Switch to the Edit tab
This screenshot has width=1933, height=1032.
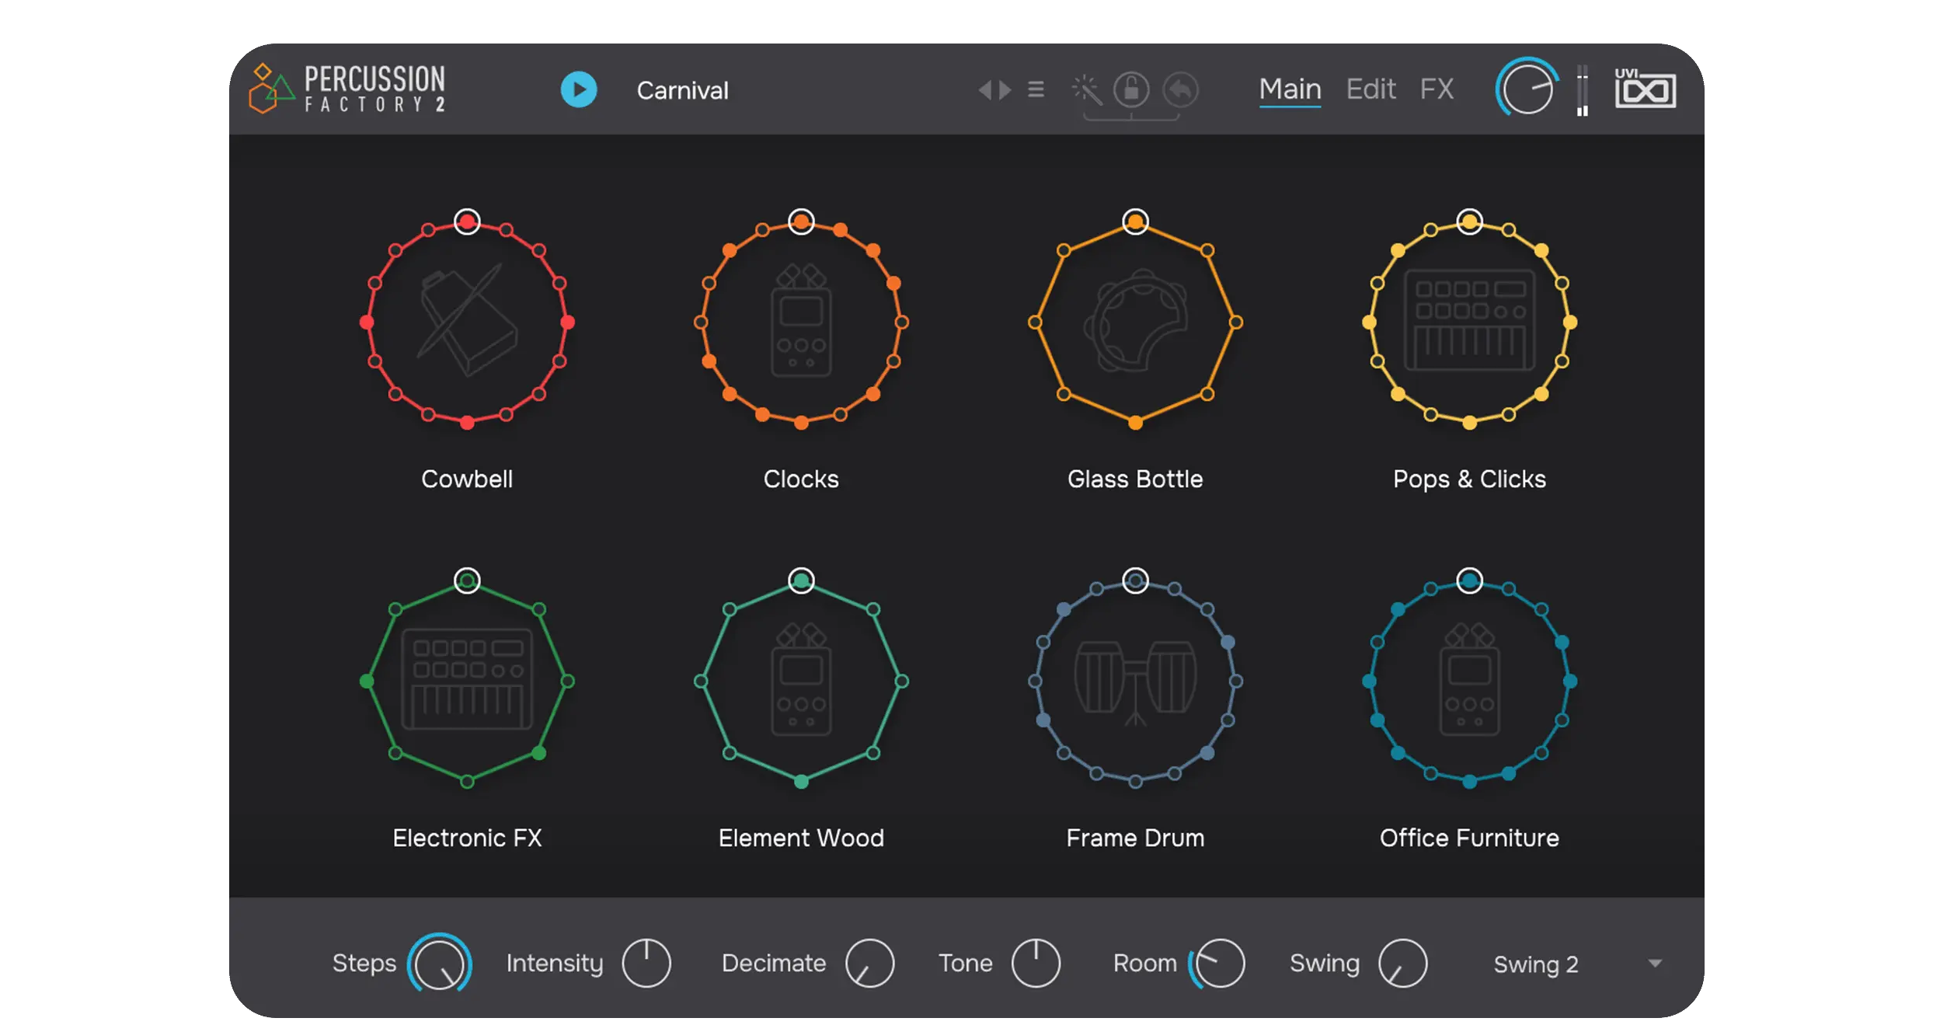pos(1371,89)
